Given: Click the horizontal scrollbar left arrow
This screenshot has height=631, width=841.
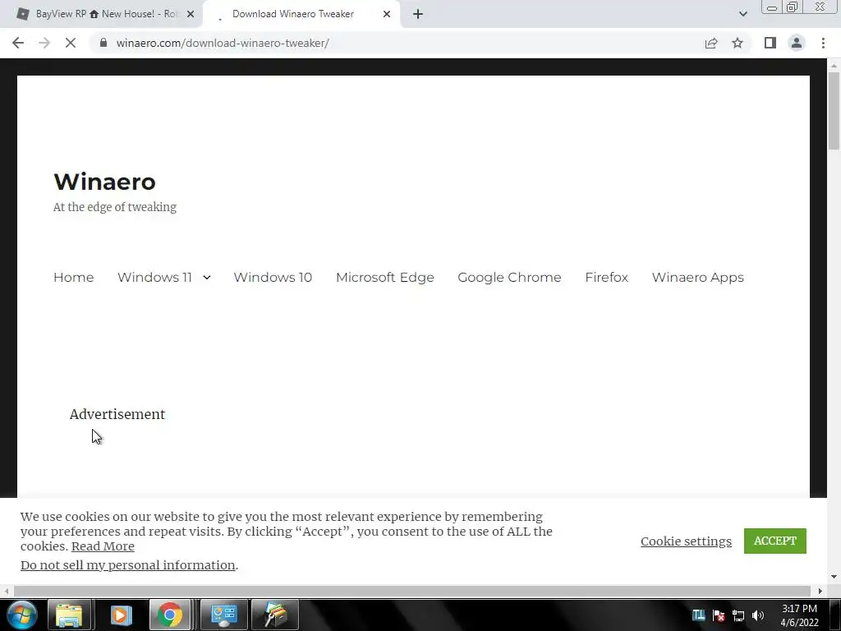Looking at the screenshot, I should pyautogui.click(x=7, y=591).
